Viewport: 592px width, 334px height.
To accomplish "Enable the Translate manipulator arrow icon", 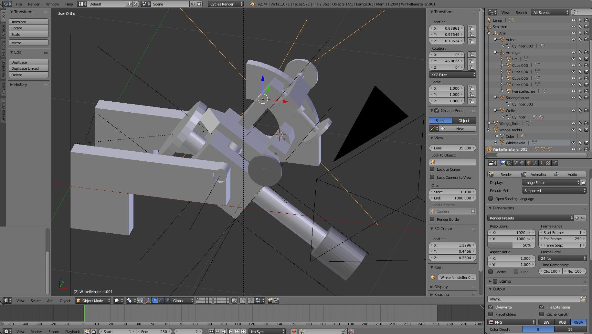I will [x=154, y=300].
